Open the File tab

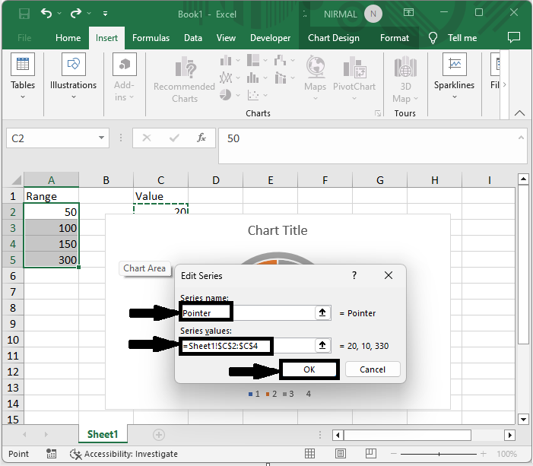(x=24, y=38)
